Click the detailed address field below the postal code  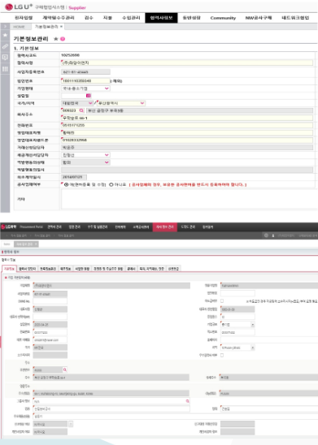187,118
